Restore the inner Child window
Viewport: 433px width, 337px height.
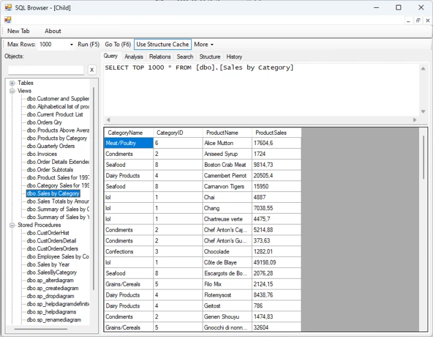[x=418, y=20]
